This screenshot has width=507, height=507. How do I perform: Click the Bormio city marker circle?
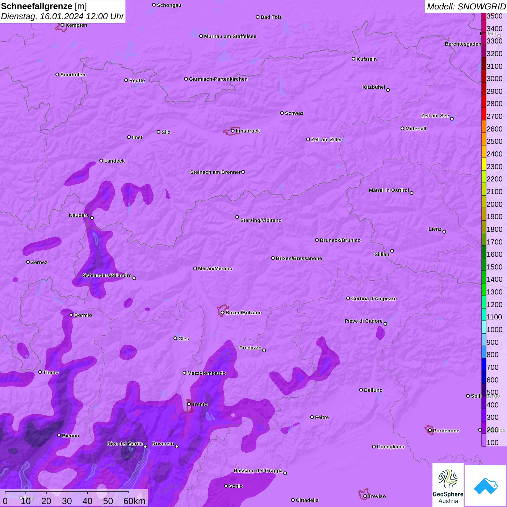[x=71, y=315]
